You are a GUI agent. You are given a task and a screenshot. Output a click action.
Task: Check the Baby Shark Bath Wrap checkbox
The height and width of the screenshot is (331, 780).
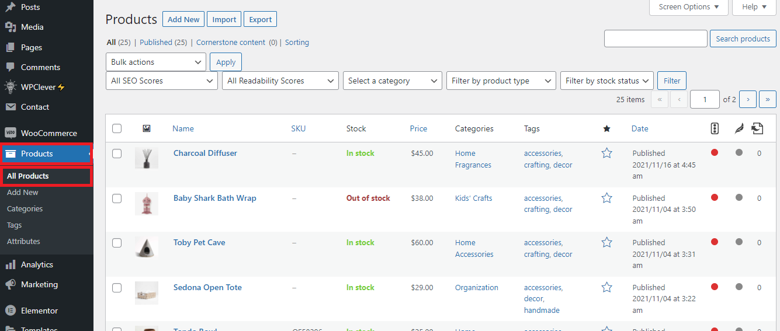[x=117, y=198]
